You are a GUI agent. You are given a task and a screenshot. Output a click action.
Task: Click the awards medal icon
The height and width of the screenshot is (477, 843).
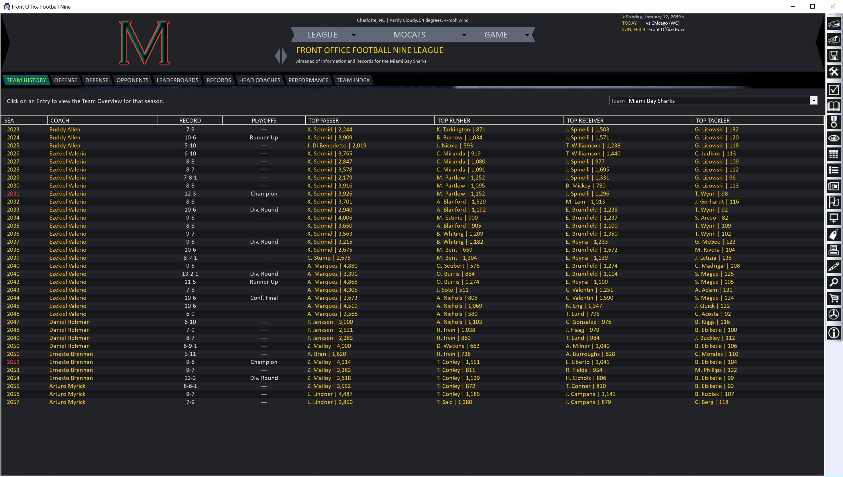click(834, 122)
